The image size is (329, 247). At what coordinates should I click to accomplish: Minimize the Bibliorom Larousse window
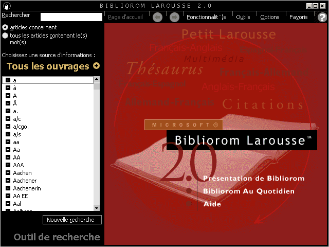[309, 6]
